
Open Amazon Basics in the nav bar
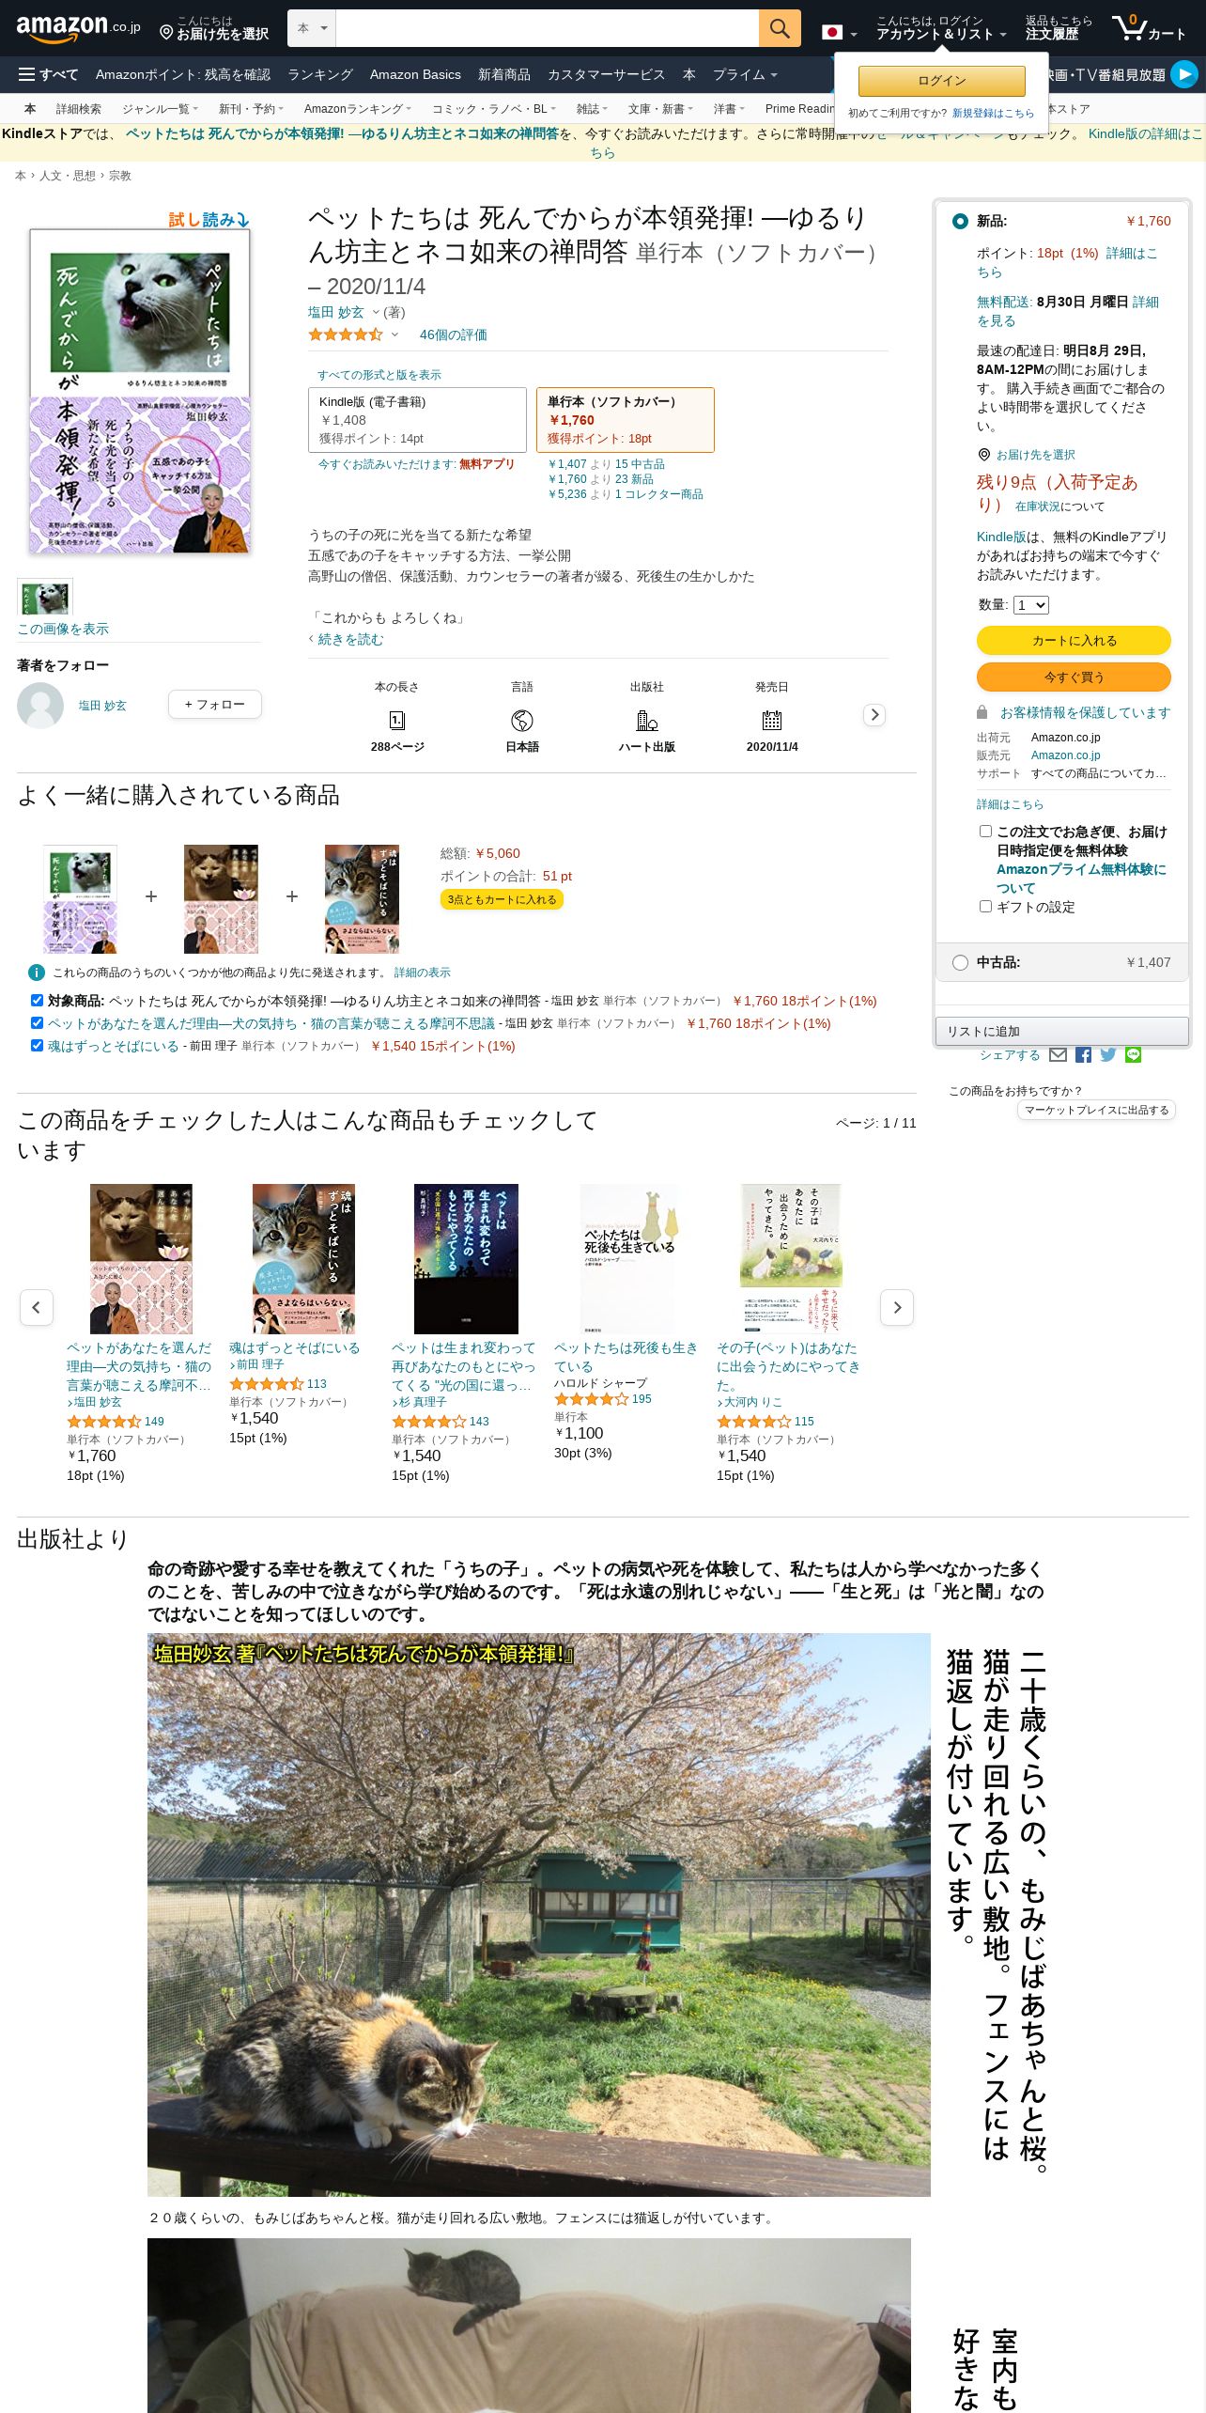point(415,74)
